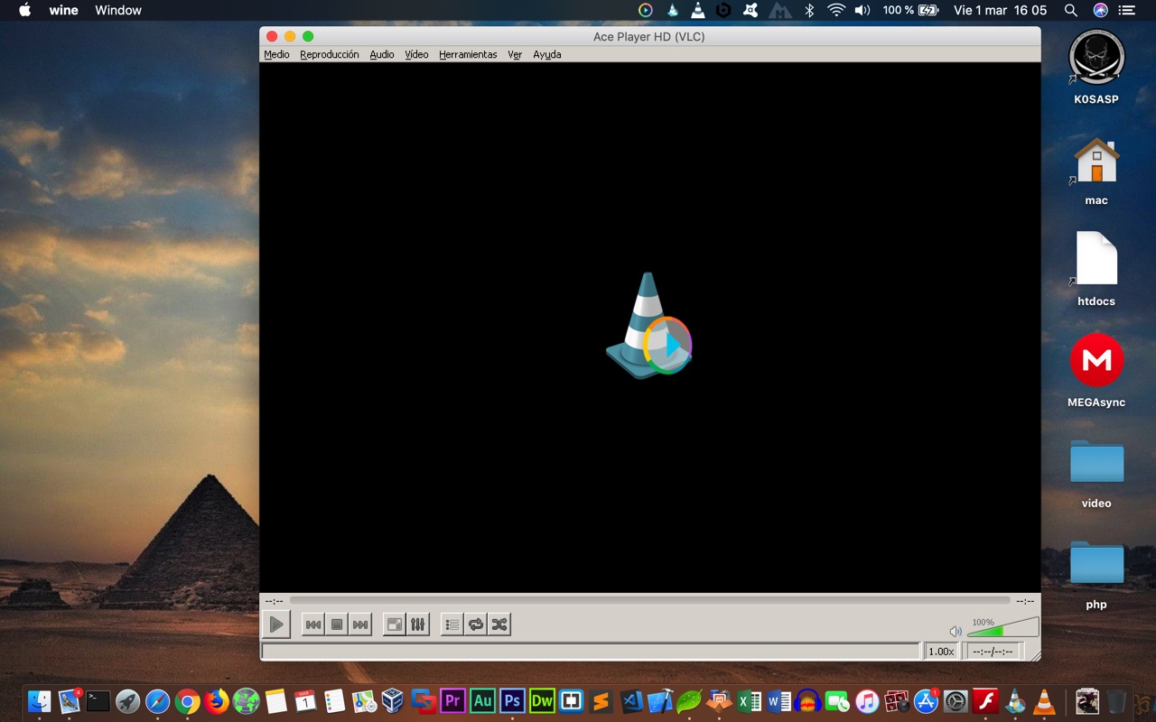Open the MEGAsync desktop icon
Viewport: 1156px width, 722px height.
point(1096,361)
